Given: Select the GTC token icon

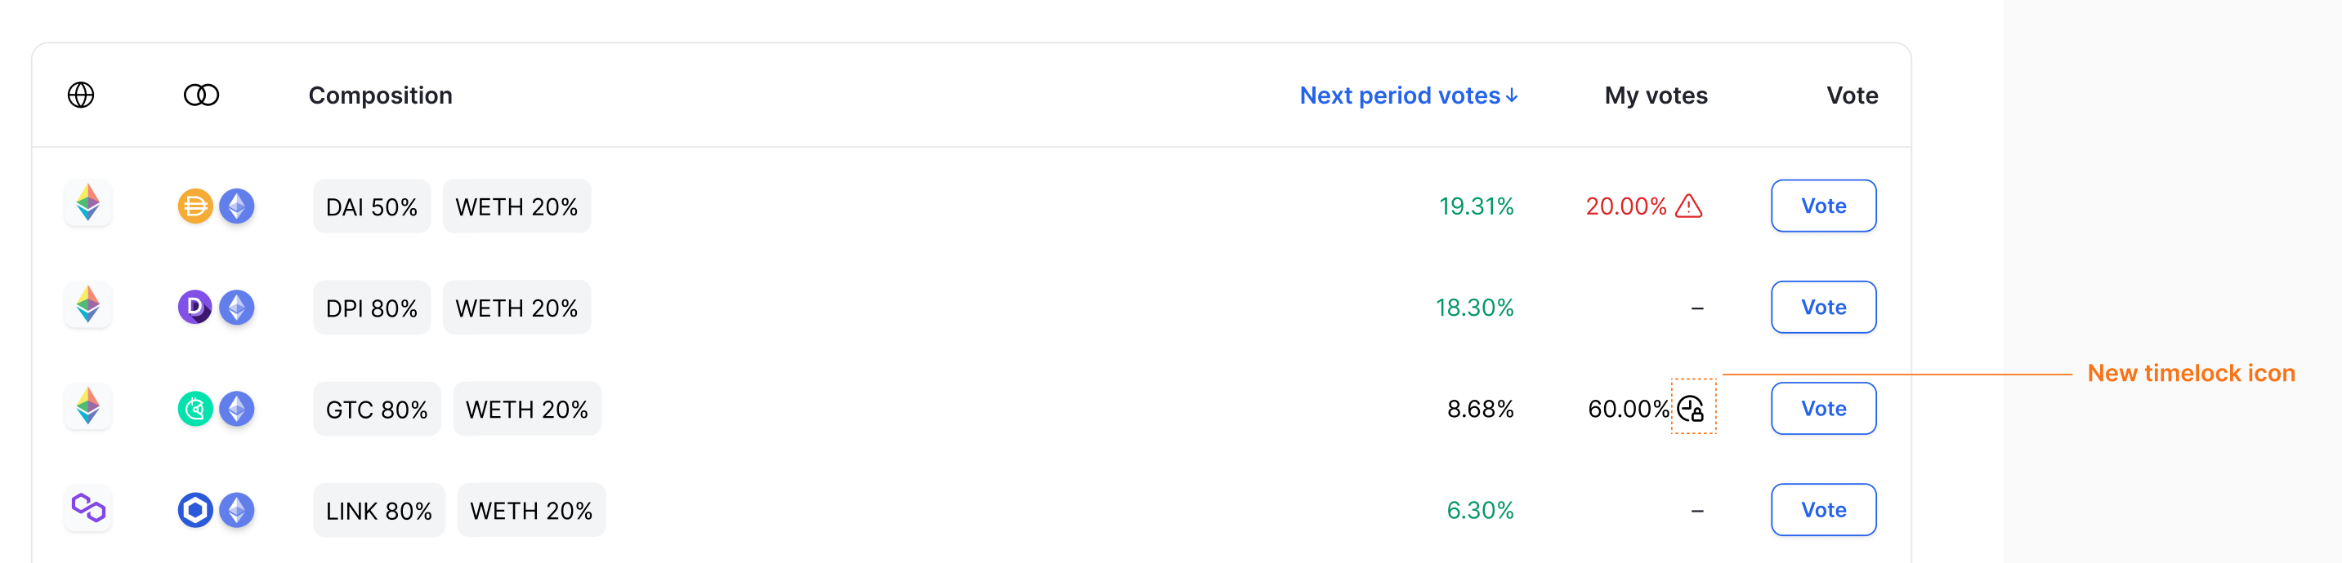Looking at the screenshot, I should coord(194,409).
